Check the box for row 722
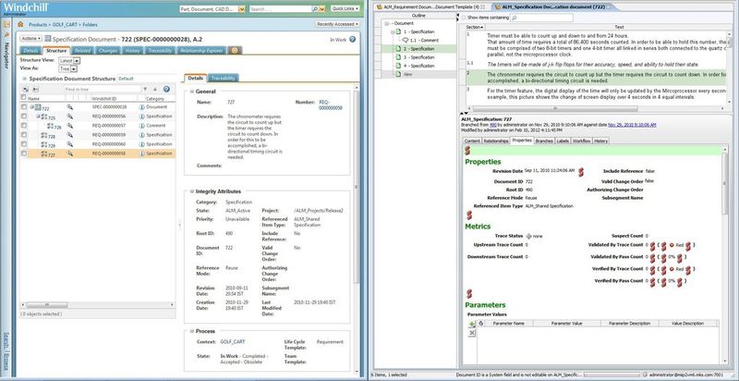Screen dimensions: 739x381 tap(24, 107)
